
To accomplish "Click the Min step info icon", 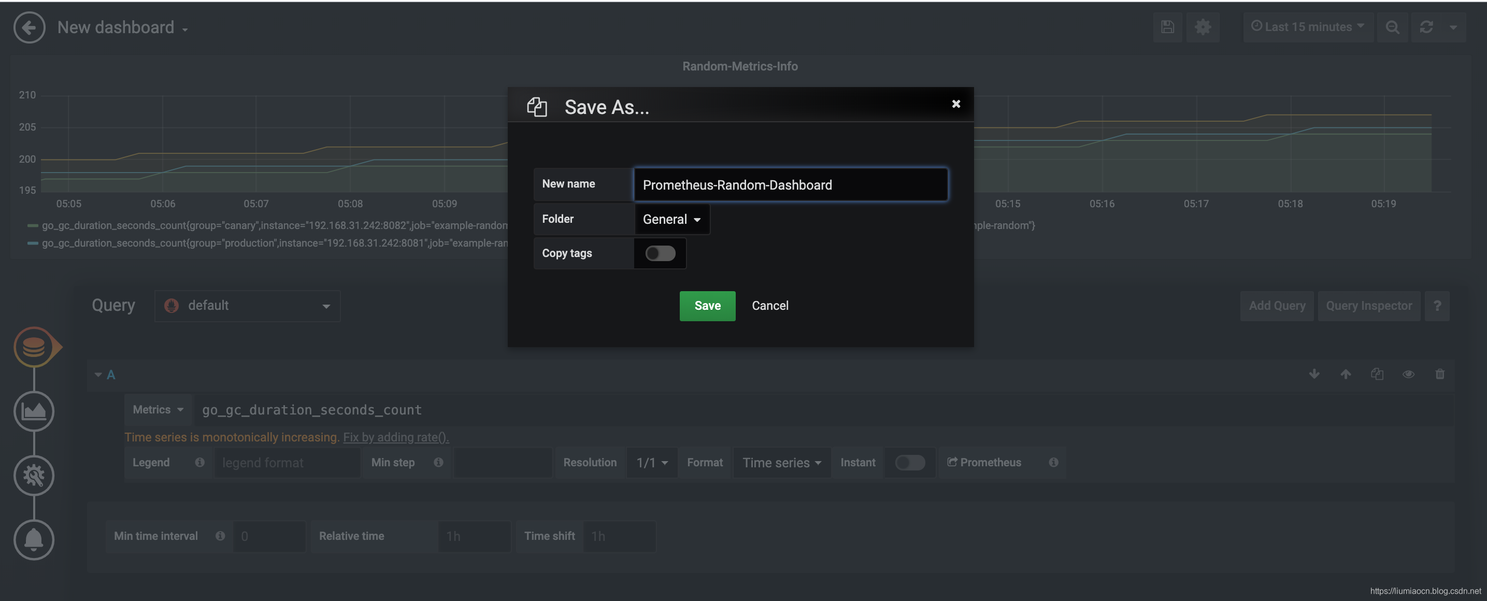I will (x=439, y=463).
